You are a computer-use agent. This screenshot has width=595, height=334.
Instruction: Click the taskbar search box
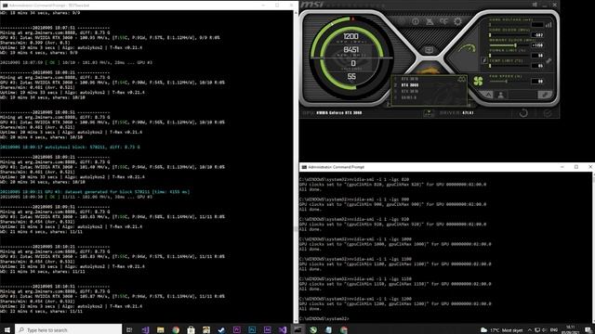[x=68, y=330]
